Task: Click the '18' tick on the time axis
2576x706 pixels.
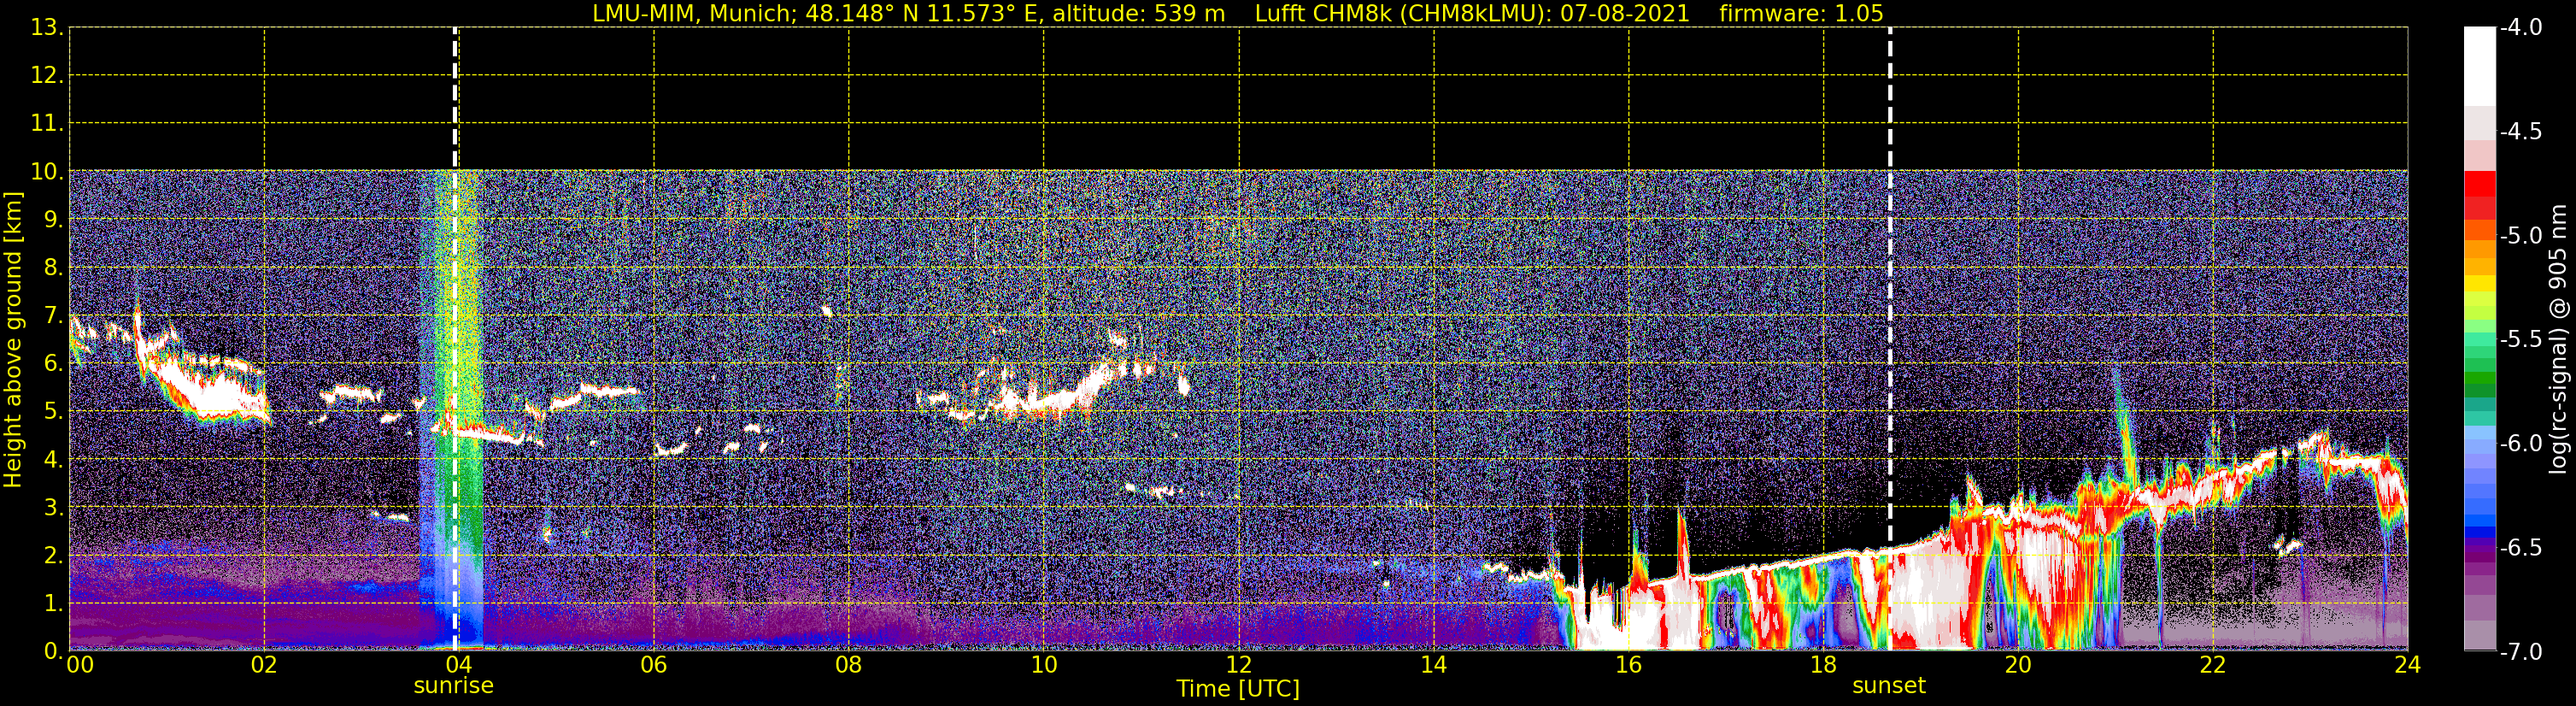Action: click(1824, 665)
